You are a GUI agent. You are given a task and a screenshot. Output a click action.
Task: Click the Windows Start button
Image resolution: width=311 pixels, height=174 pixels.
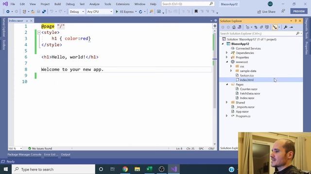pos(6,169)
